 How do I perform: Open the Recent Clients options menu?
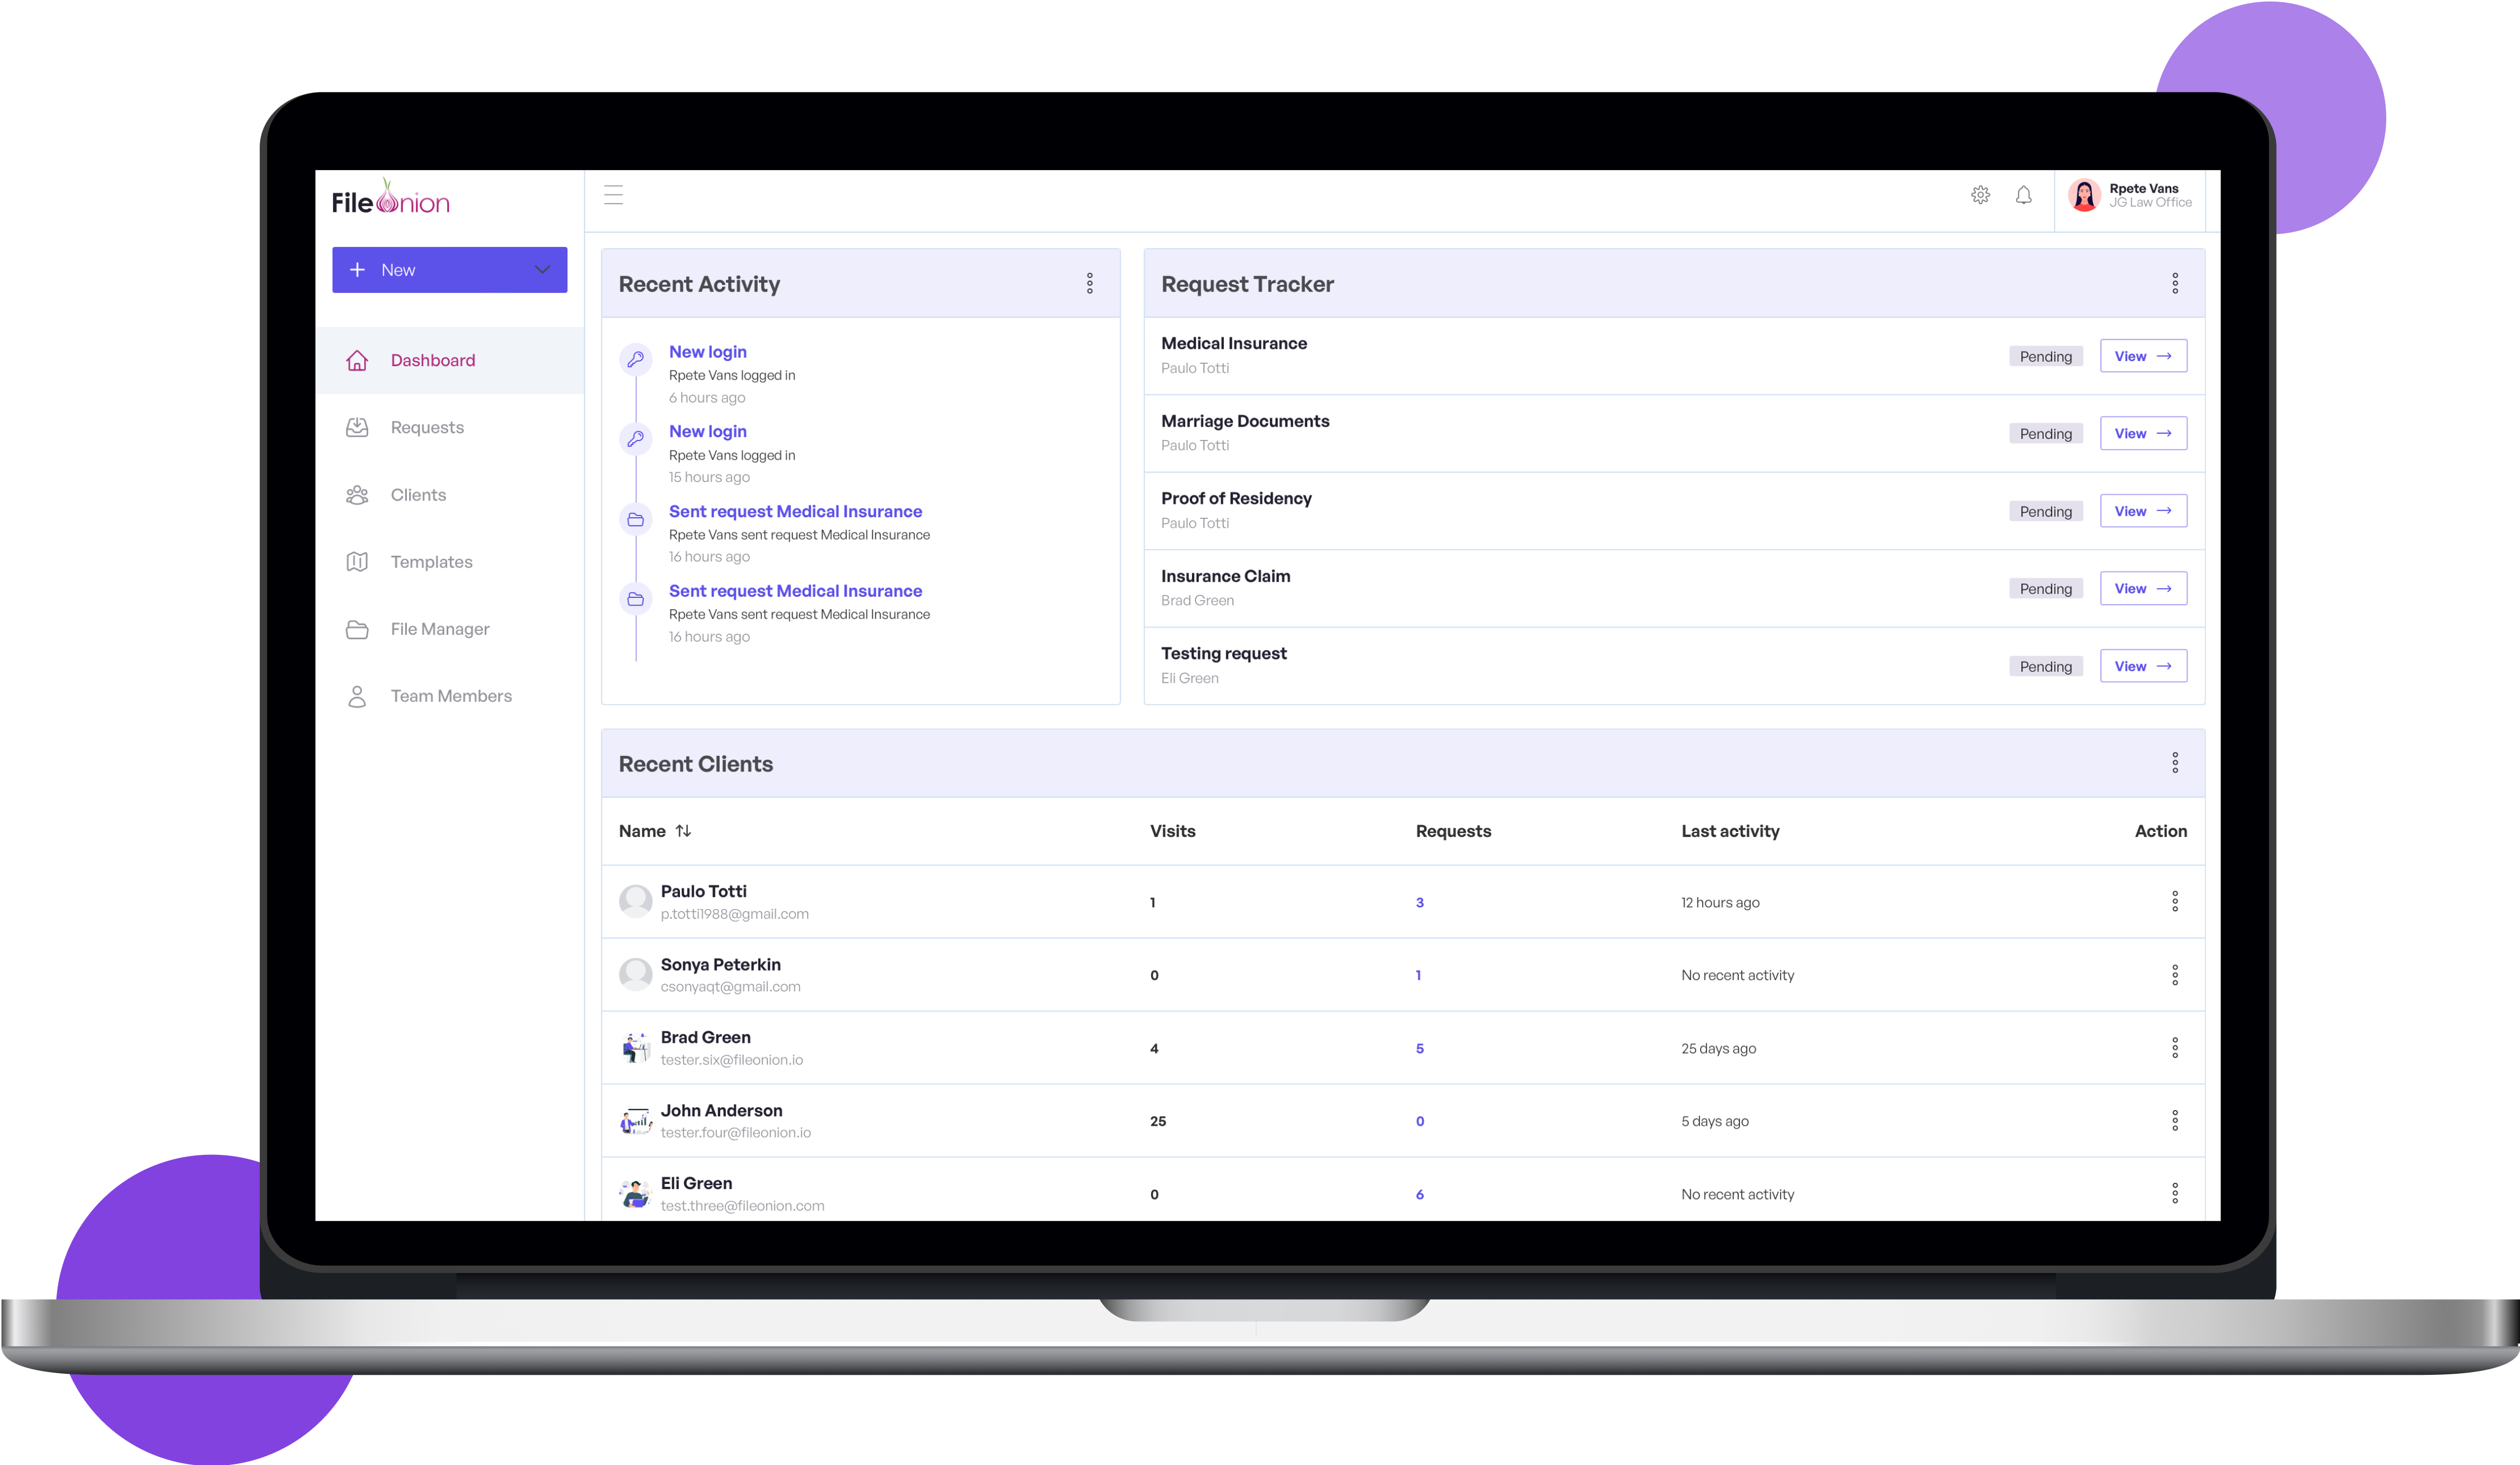[2176, 762]
